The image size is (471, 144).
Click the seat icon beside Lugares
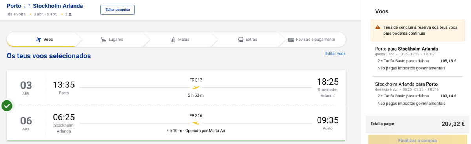(x=104, y=40)
